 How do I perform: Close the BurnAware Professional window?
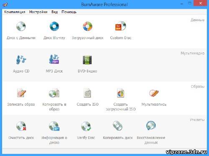[x=201, y=3]
